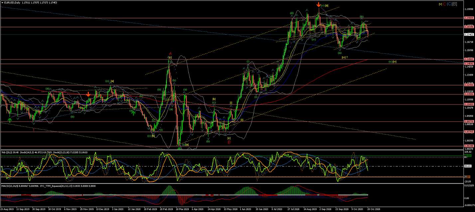Click the current price tag 1.17453
Viewport: 475px width, 212px height.
click(x=469, y=35)
